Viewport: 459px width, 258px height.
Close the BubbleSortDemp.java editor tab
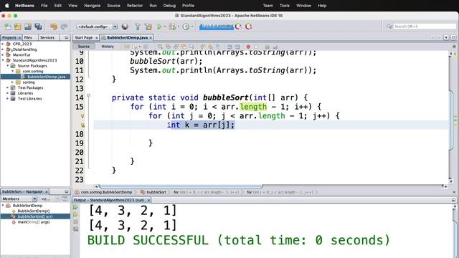point(151,38)
